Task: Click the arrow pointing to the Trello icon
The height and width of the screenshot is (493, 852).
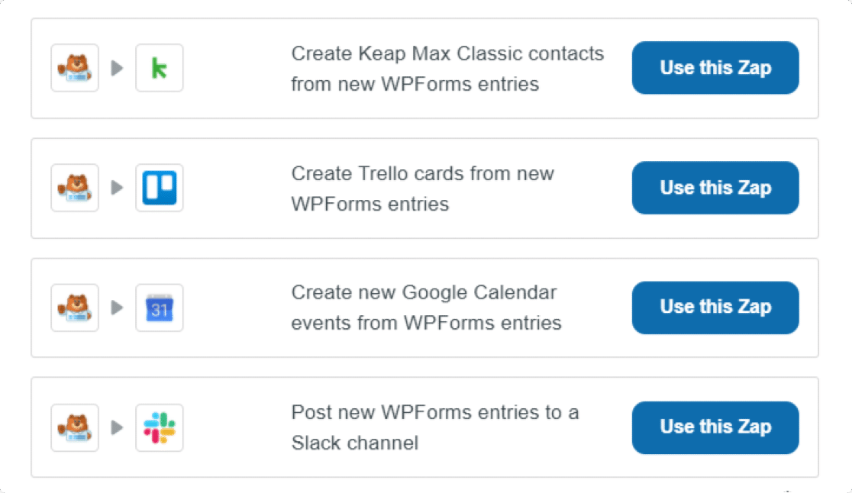Action: click(x=117, y=188)
